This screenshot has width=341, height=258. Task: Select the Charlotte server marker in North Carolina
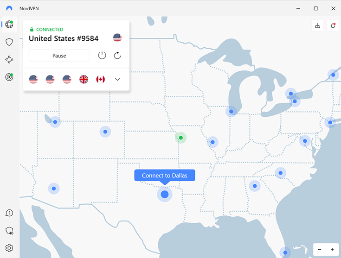281,173
